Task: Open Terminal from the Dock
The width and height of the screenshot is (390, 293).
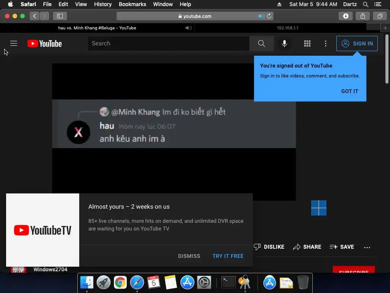Action: point(228,282)
